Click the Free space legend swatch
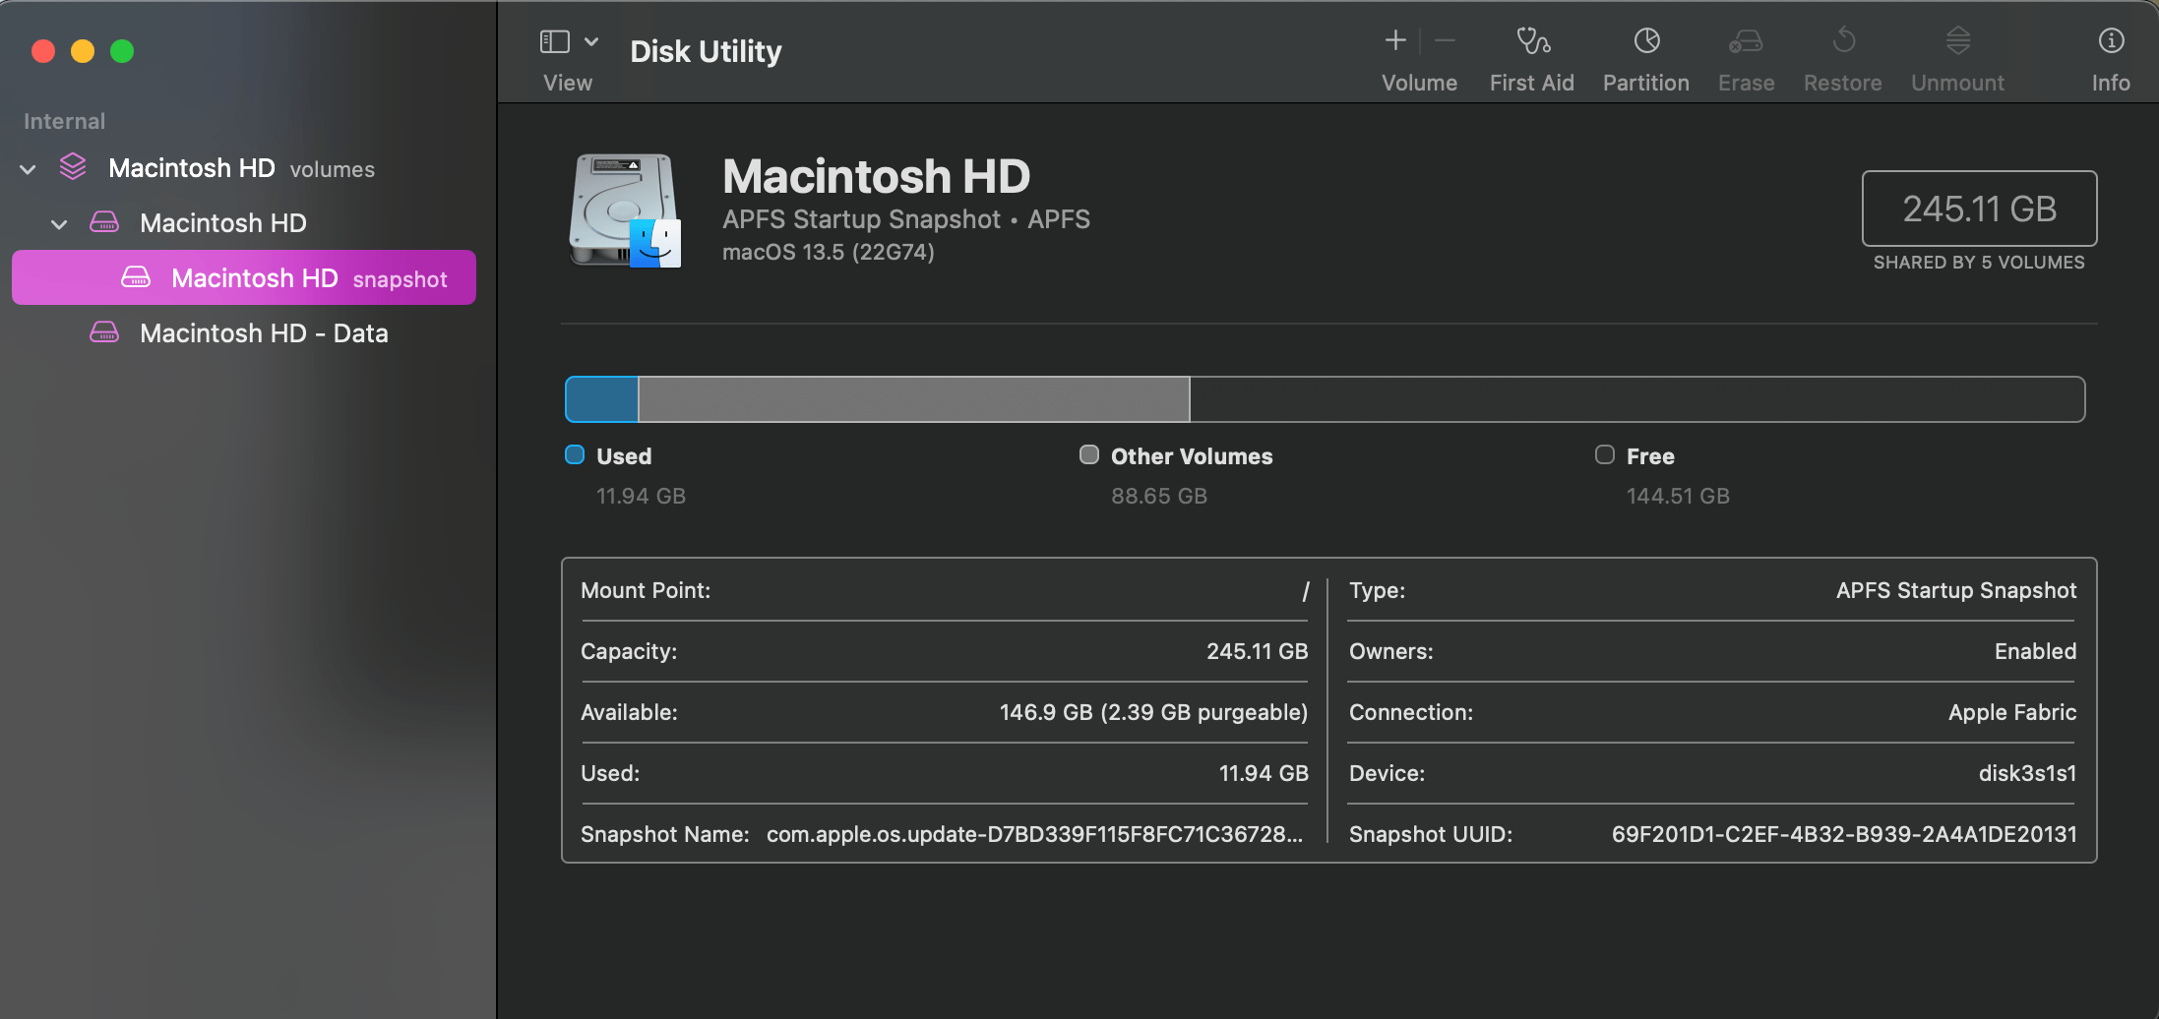This screenshot has width=2159, height=1019. (1605, 454)
